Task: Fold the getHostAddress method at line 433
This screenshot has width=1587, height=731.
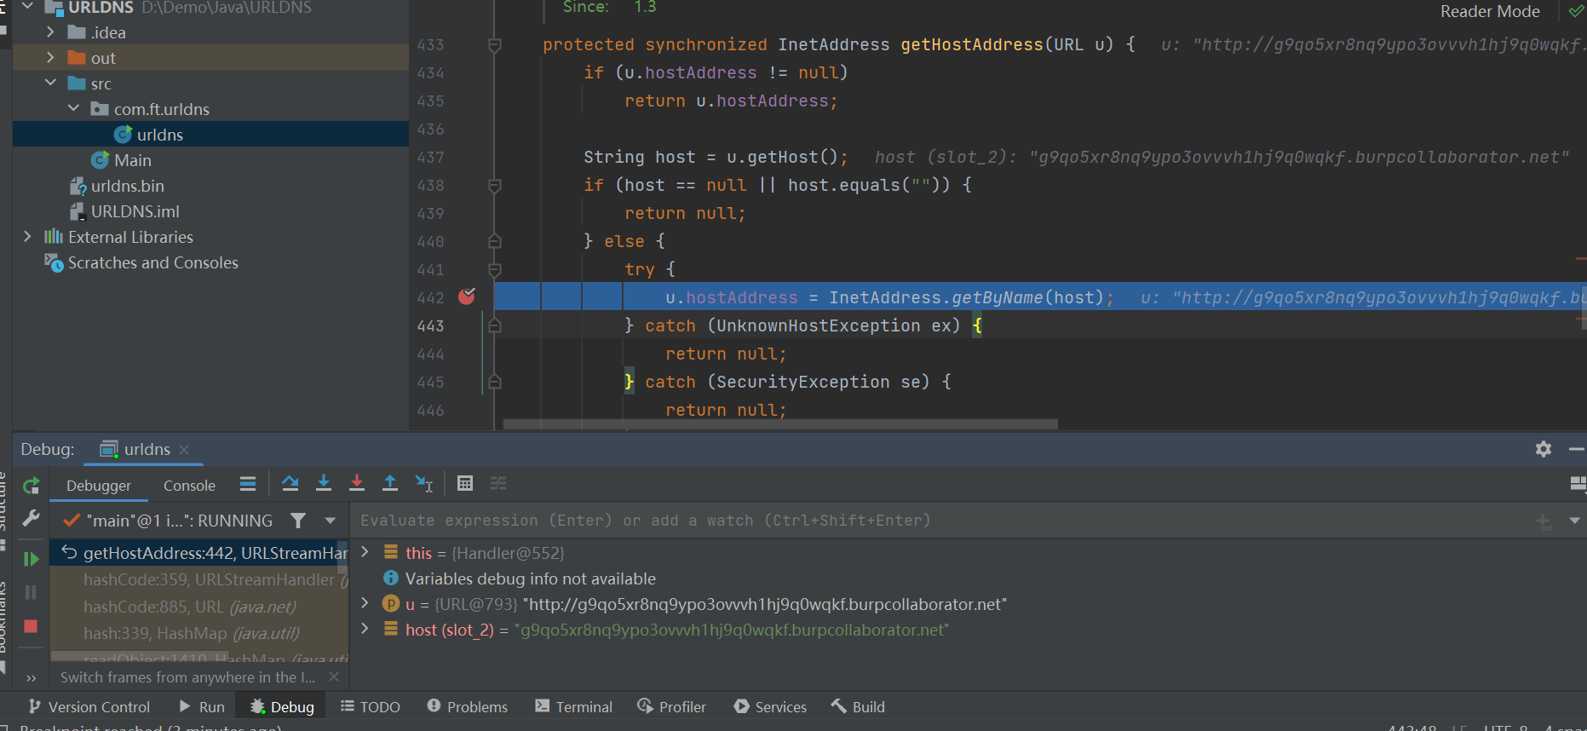Action: pyautogui.click(x=494, y=44)
